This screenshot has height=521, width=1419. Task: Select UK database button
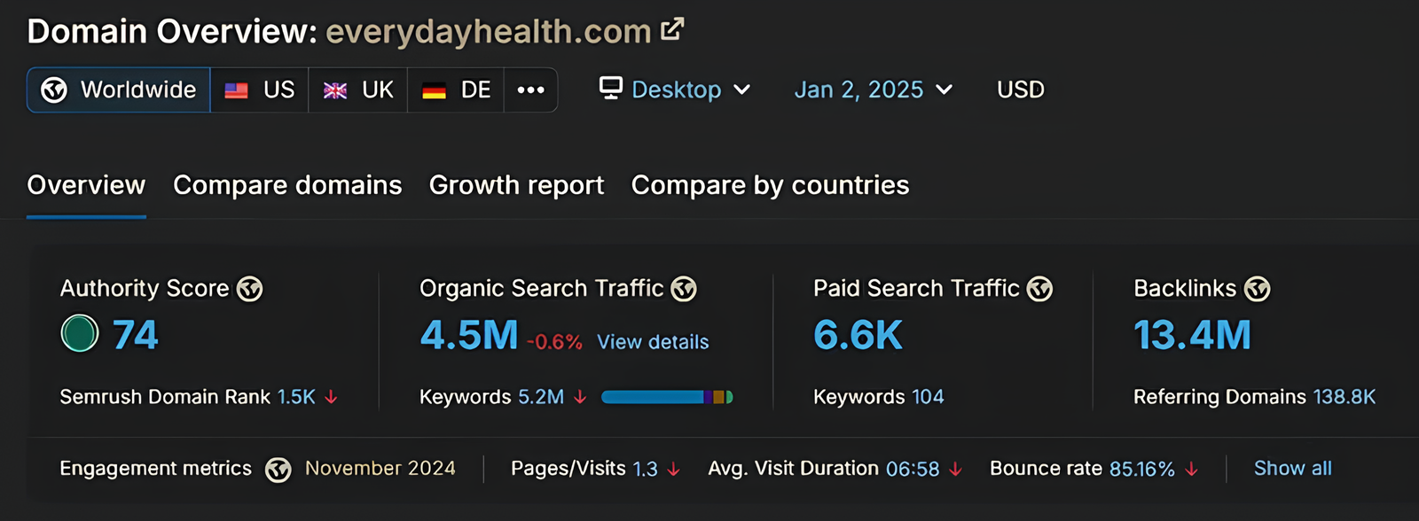pyautogui.click(x=358, y=89)
